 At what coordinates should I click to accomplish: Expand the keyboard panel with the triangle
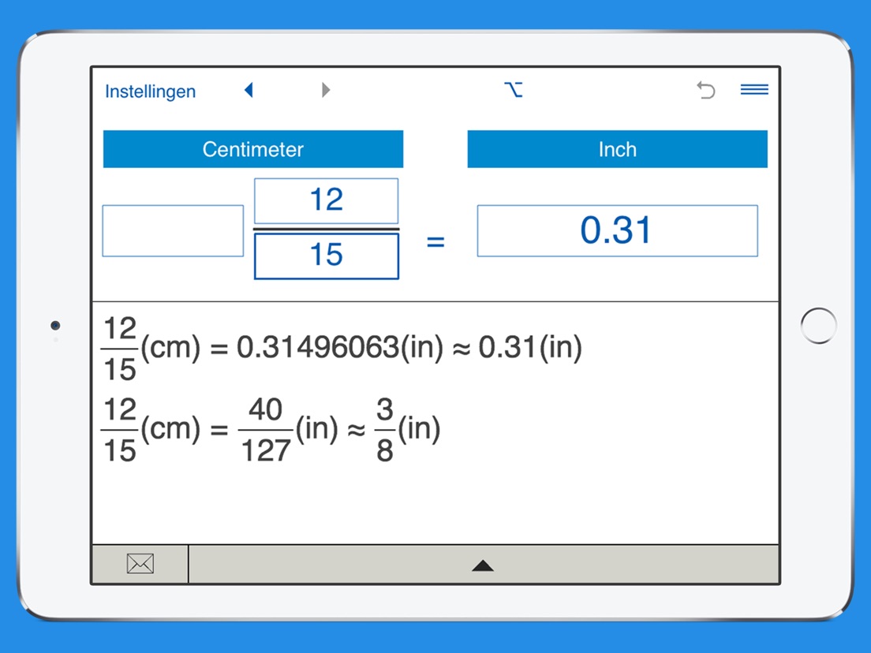tap(482, 565)
